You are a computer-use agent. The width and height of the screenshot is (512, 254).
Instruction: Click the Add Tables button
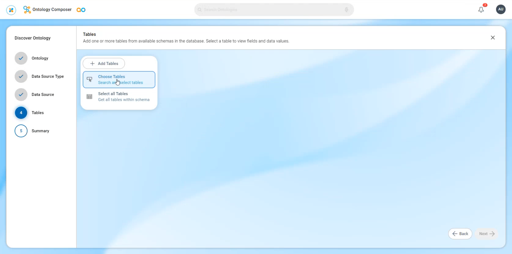coord(104,63)
